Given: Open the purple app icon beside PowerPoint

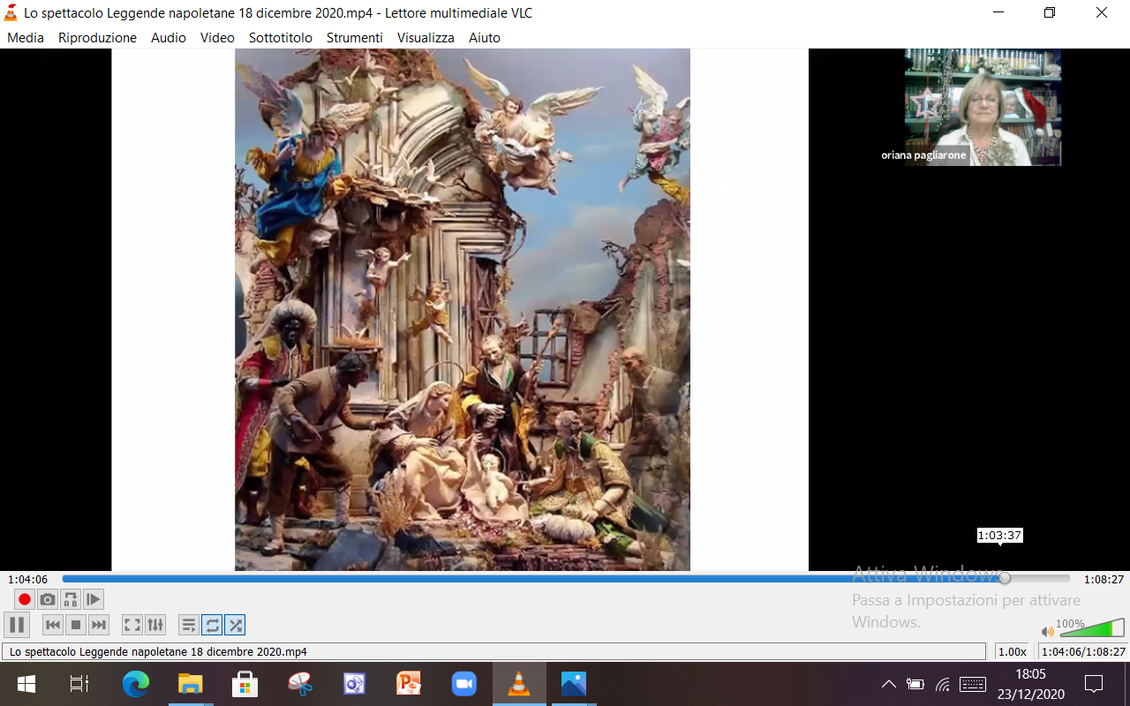Looking at the screenshot, I should (x=355, y=684).
